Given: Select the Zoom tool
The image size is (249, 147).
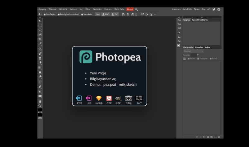Looking at the screenshot, I should coord(40,106).
